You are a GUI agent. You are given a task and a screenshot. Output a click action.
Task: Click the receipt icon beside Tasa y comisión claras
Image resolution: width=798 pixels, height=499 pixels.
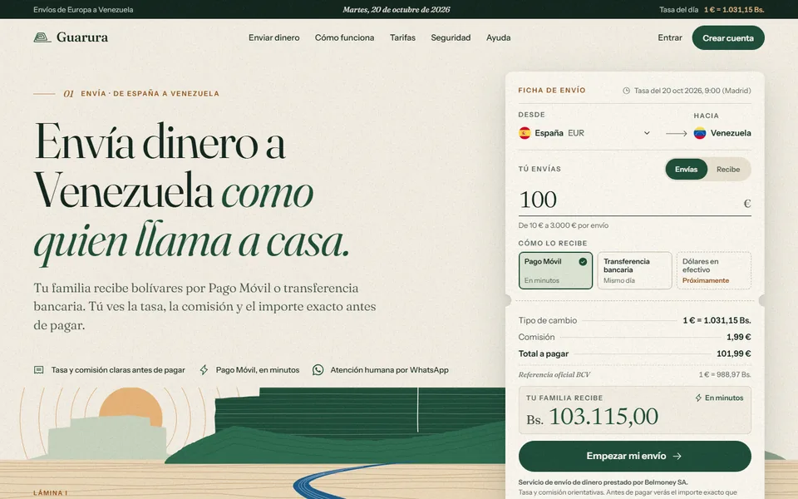(x=39, y=369)
